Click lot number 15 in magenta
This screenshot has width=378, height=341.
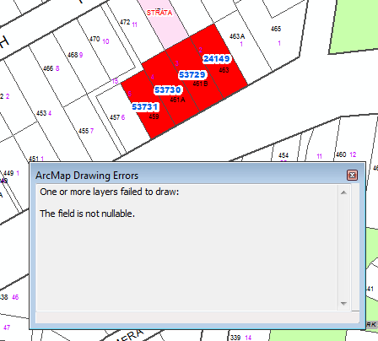(115, 81)
